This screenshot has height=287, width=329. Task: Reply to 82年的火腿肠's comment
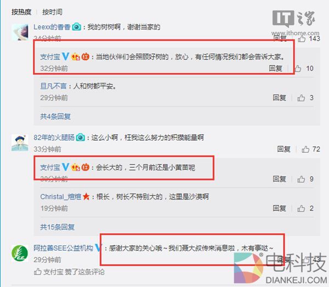click(x=283, y=150)
